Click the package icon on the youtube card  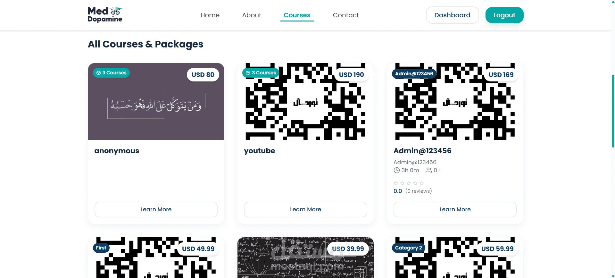pos(248,73)
